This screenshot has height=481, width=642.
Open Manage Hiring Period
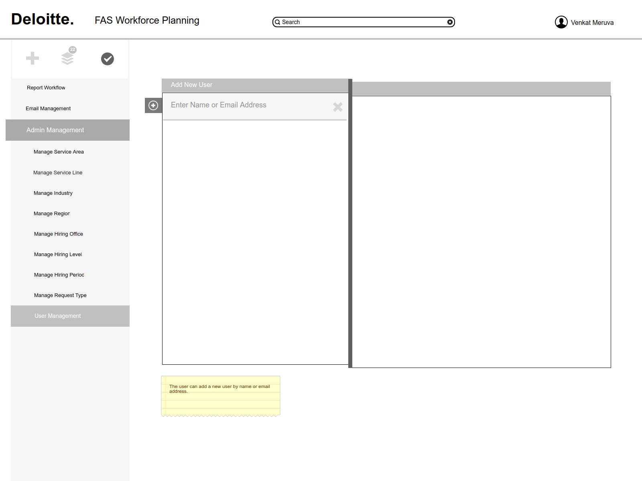59,275
